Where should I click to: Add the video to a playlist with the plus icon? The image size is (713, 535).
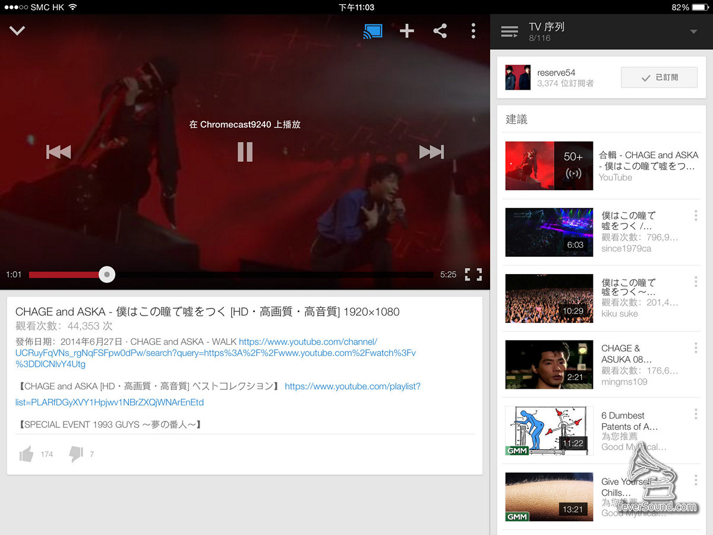point(407,31)
